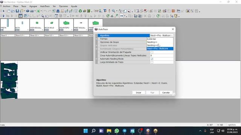The image size is (241, 135).
Task: Open File Explorer from the taskbar
Action: (x=109, y=131)
